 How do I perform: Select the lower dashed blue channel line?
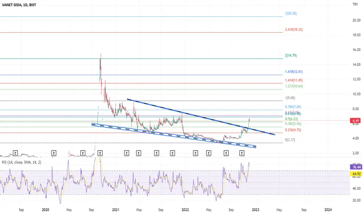click(174, 136)
